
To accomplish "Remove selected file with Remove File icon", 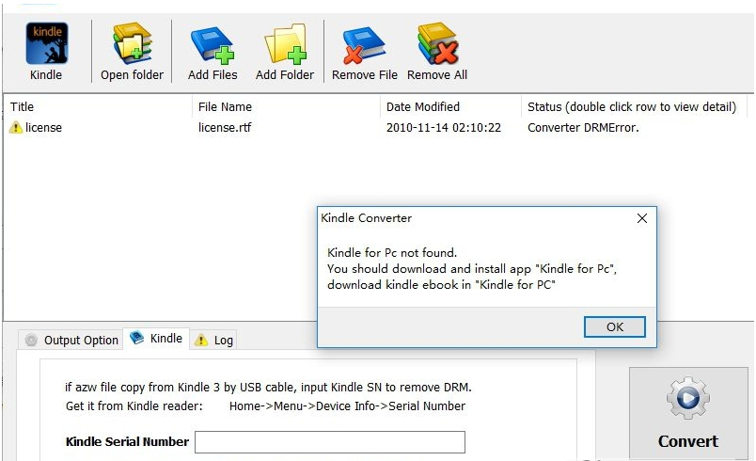I will click(x=364, y=45).
